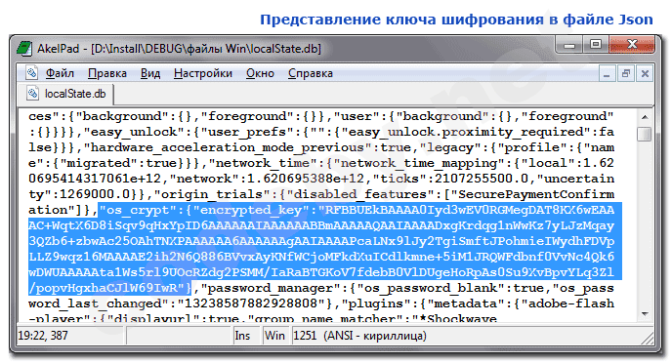Open the Настройки menu

pos(203,73)
